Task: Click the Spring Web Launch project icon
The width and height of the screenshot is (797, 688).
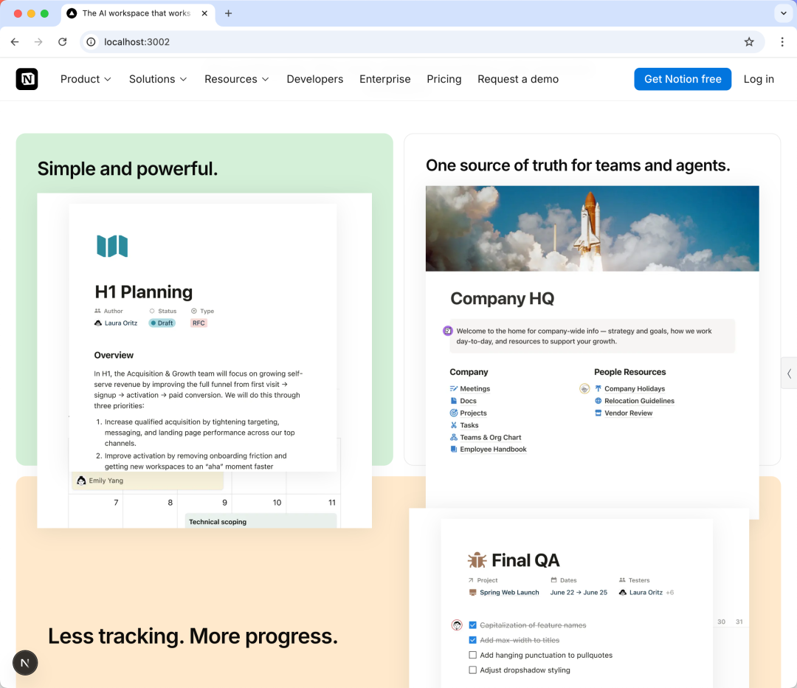Action: pos(473,592)
